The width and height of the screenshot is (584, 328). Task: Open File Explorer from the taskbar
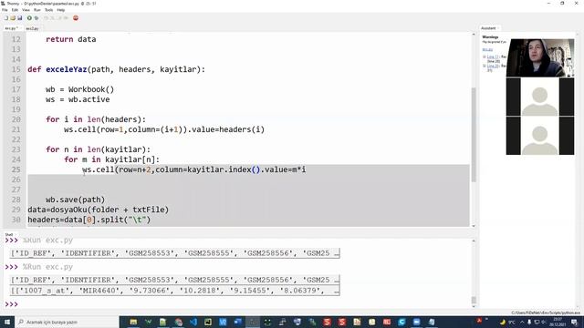pos(133,322)
